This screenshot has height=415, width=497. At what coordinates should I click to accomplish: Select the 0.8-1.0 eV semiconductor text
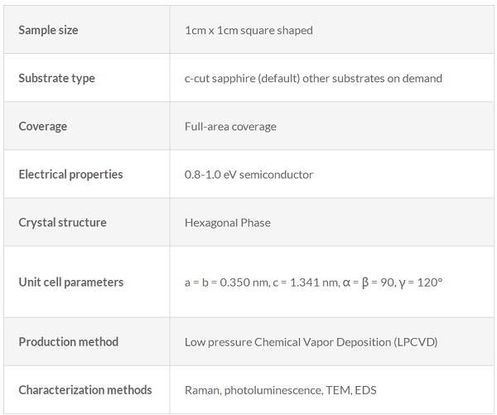pos(248,175)
